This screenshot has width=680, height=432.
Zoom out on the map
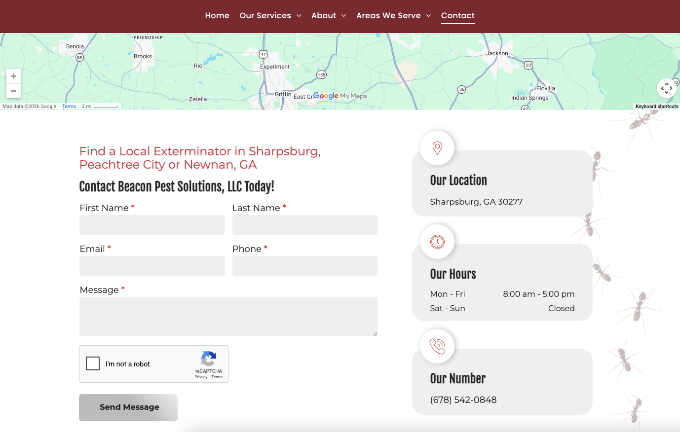[13, 91]
